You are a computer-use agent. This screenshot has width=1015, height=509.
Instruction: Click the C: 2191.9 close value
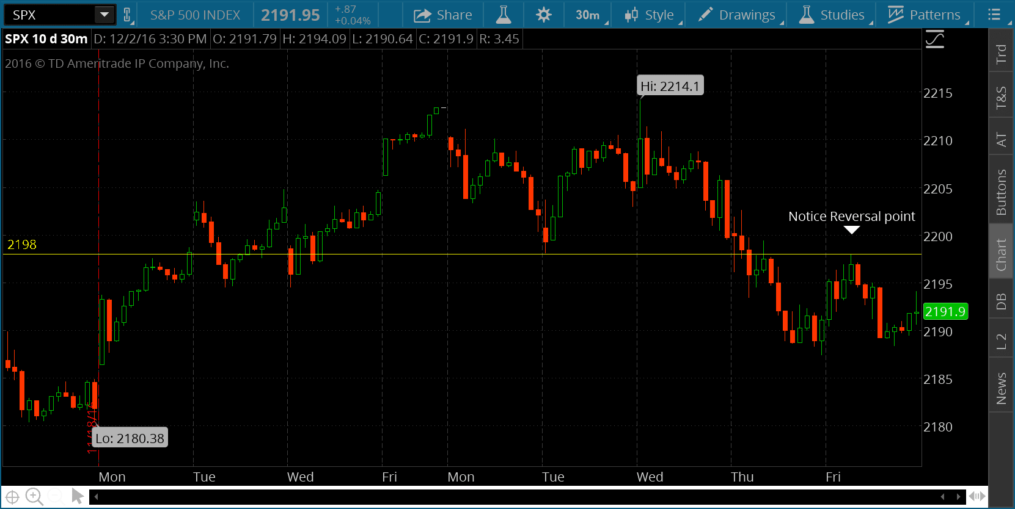446,39
